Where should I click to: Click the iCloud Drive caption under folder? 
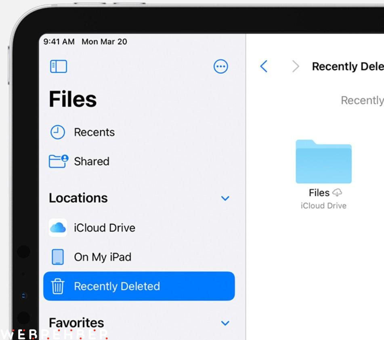(x=323, y=206)
